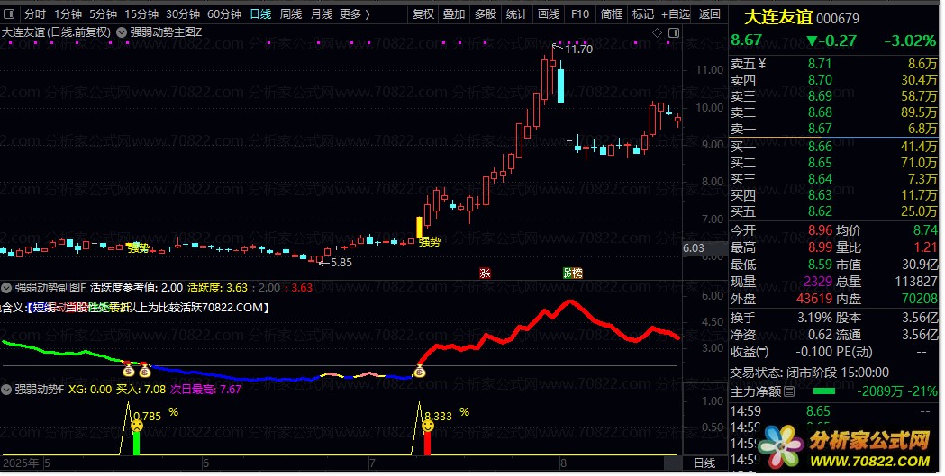Click the 5.85 low price label
This screenshot has width=945, height=476.
pyautogui.click(x=341, y=263)
